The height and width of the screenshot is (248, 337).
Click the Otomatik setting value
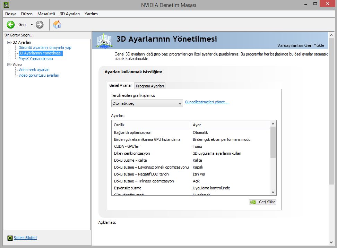(x=200, y=133)
